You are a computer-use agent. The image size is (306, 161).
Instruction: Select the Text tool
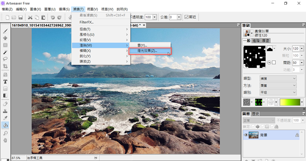pos(5,82)
